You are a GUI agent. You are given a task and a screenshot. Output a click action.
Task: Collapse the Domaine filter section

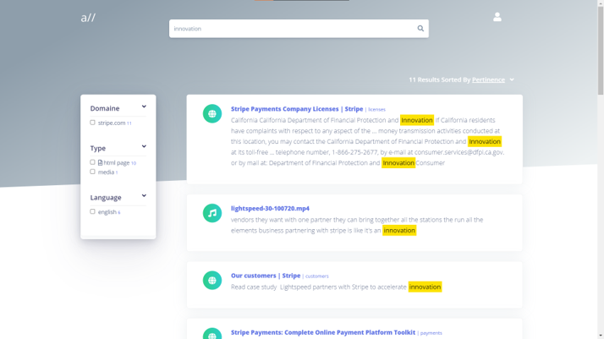coord(144,107)
